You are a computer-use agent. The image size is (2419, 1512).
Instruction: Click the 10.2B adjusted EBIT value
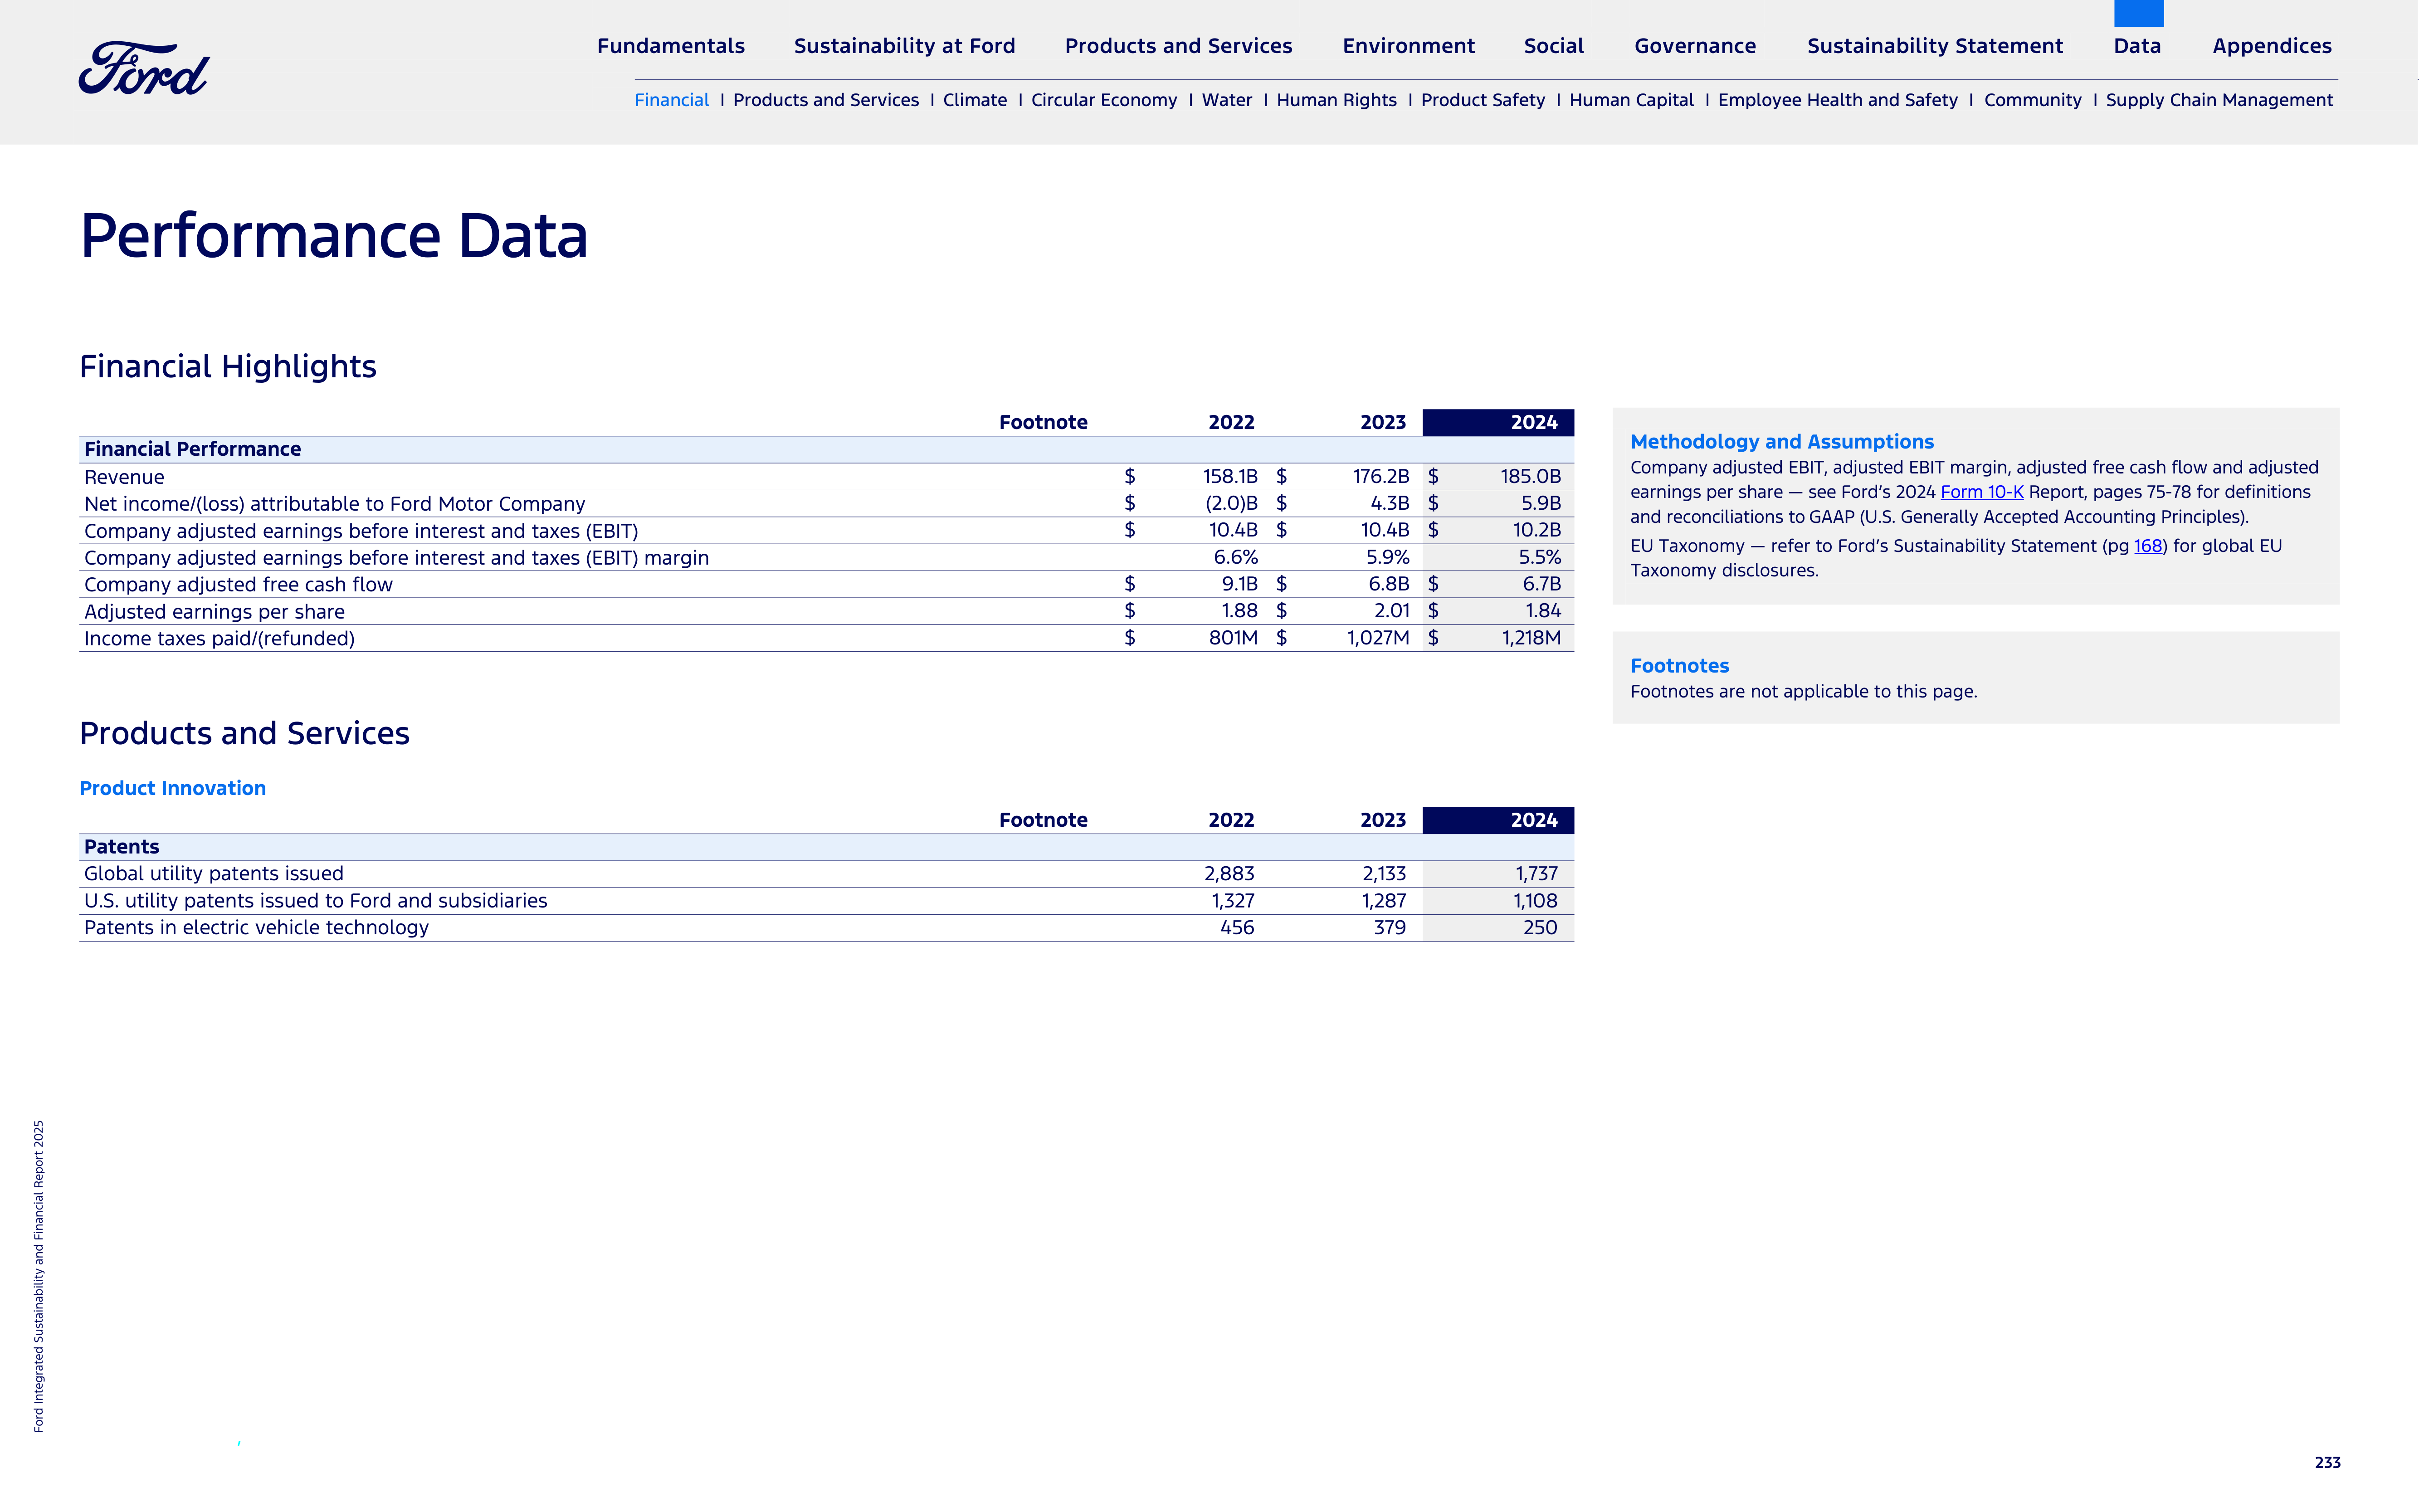[x=1537, y=530]
